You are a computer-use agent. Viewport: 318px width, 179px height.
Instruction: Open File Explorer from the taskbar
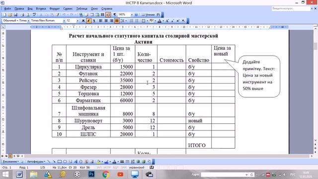tap(33, 175)
